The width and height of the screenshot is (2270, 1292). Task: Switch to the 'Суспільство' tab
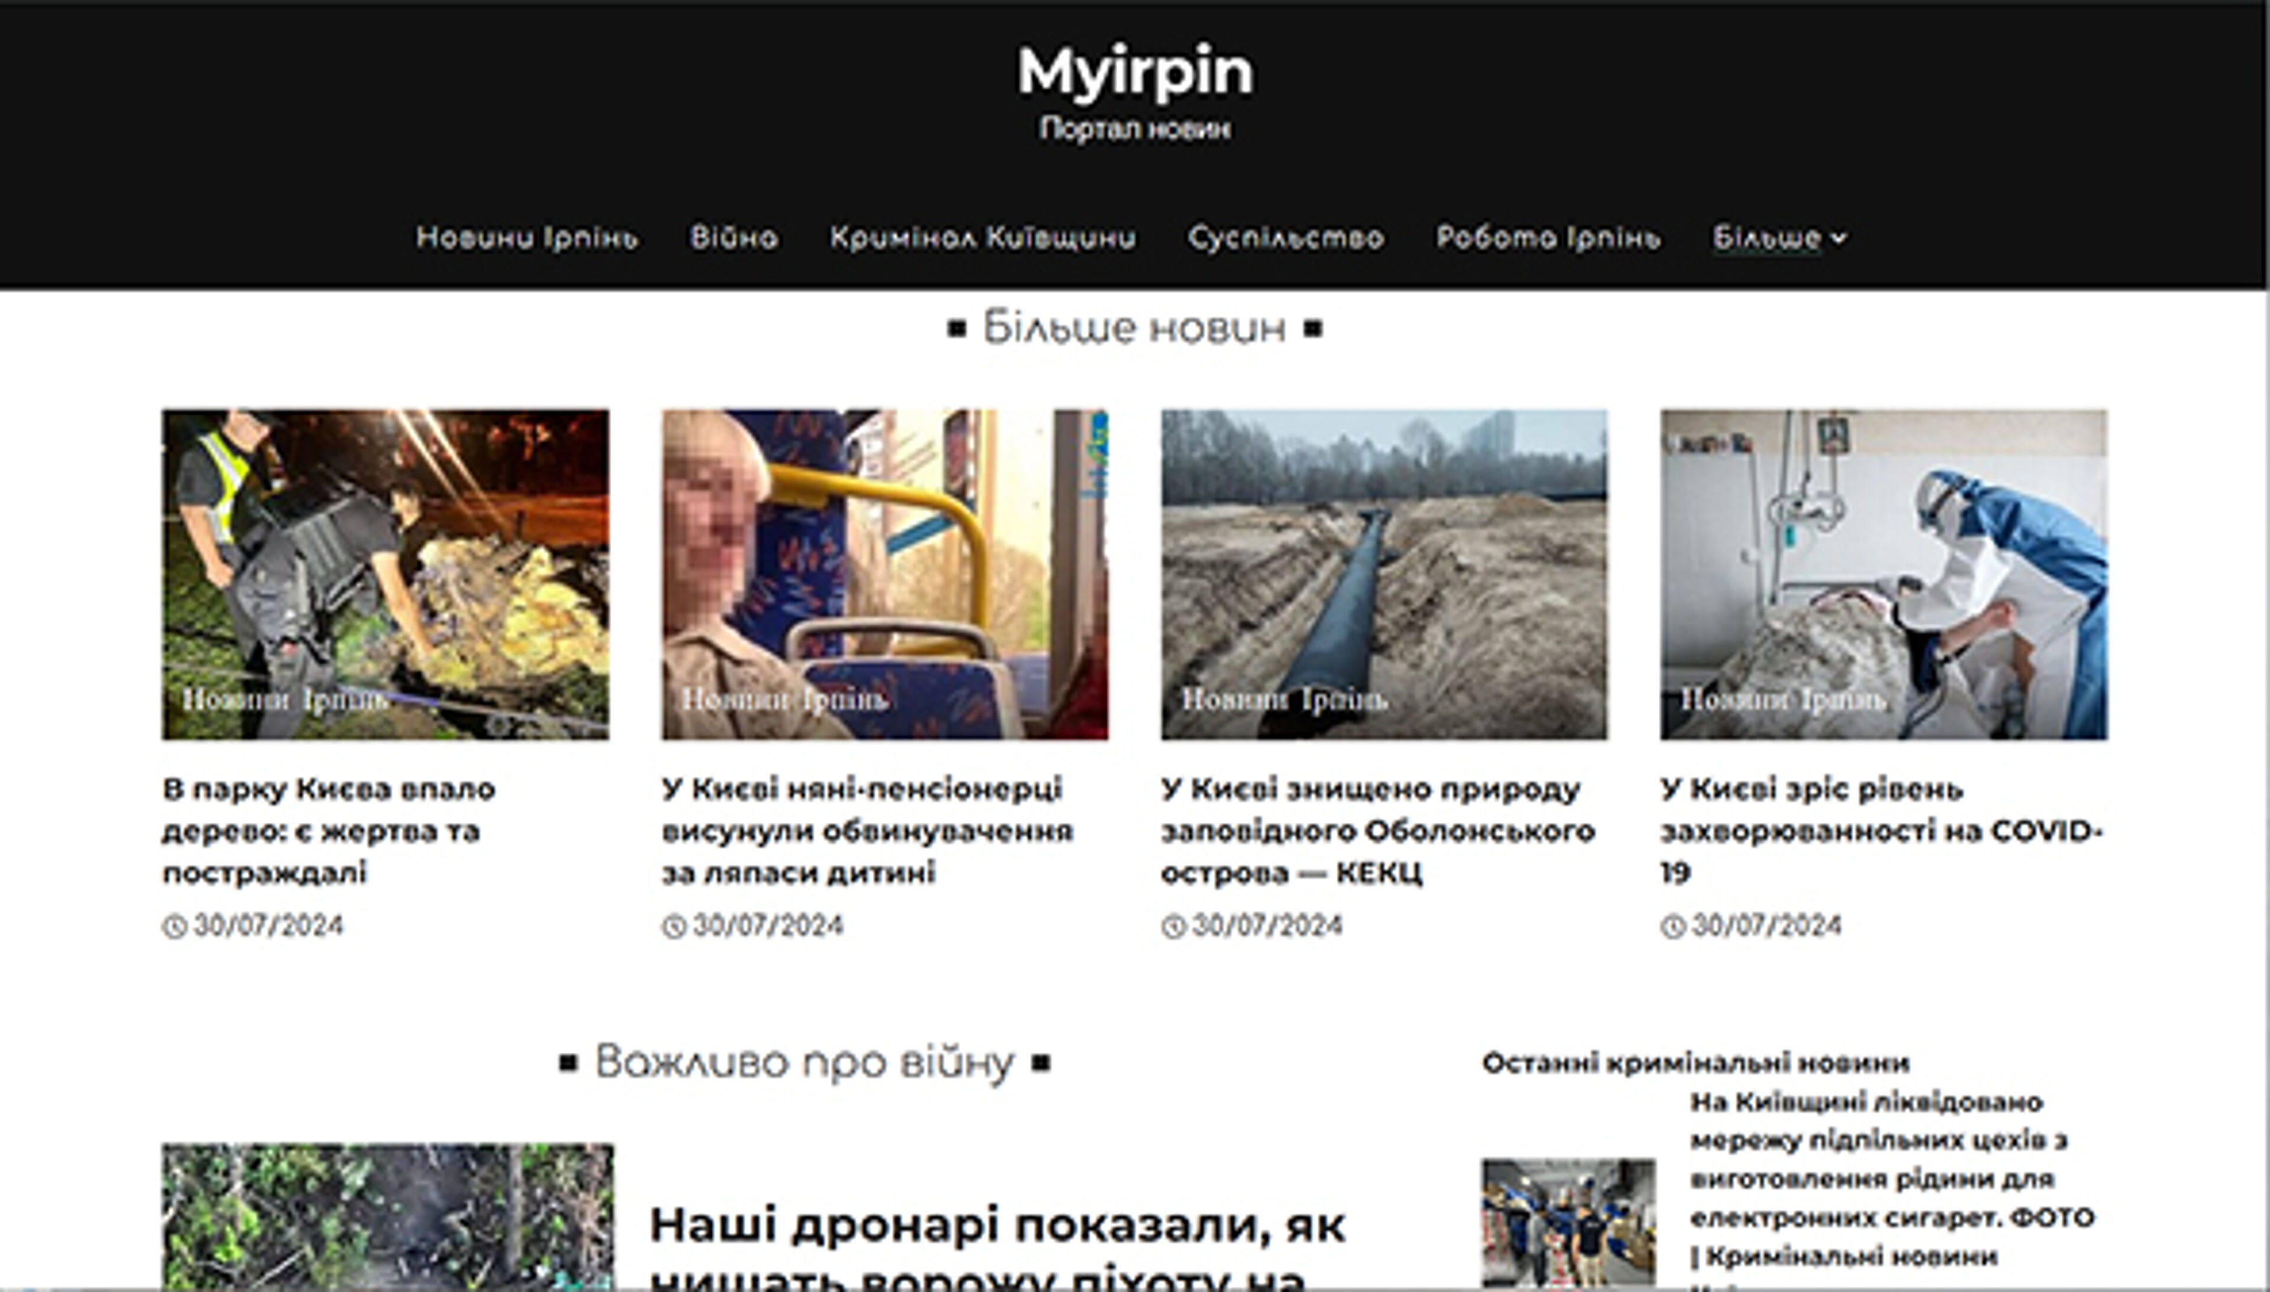tap(1286, 238)
